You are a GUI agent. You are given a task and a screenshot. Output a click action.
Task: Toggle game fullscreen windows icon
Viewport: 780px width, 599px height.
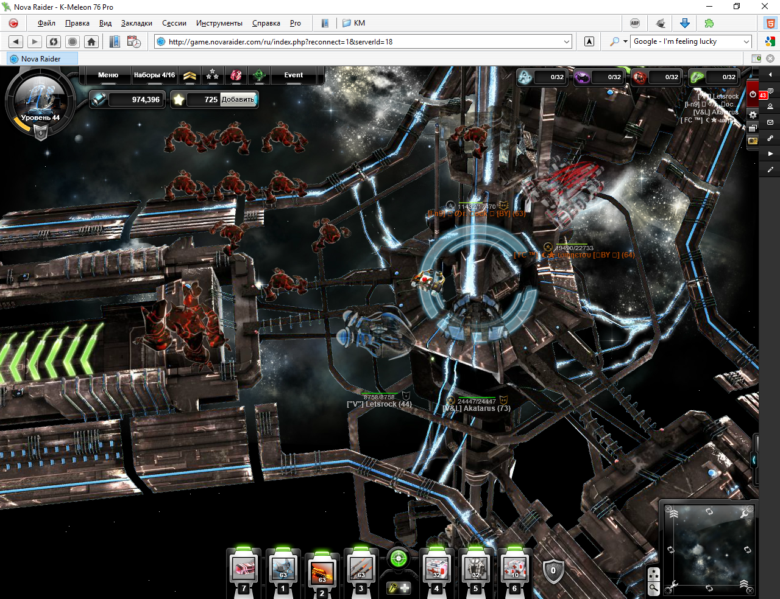pos(753,128)
